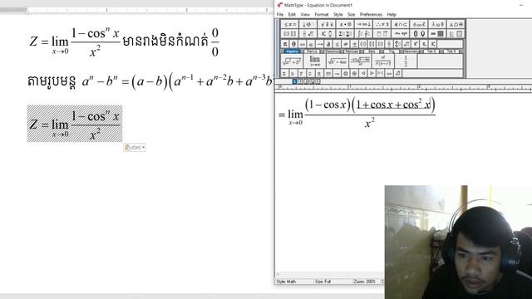Viewport: 532px width, 299px height.
Task: Insert the n!/r!(n−r)! expression
Action: 383,61
